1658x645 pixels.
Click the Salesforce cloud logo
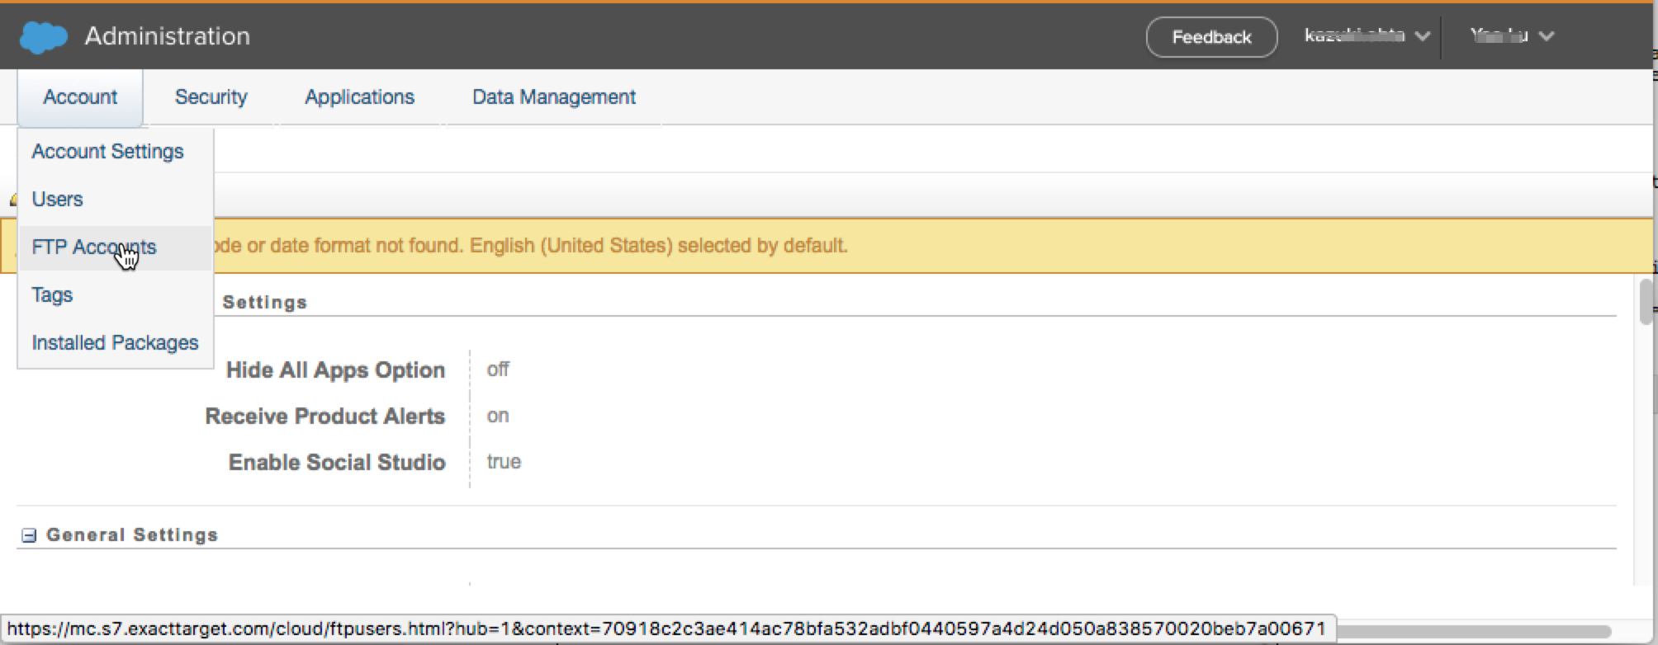click(x=43, y=37)
